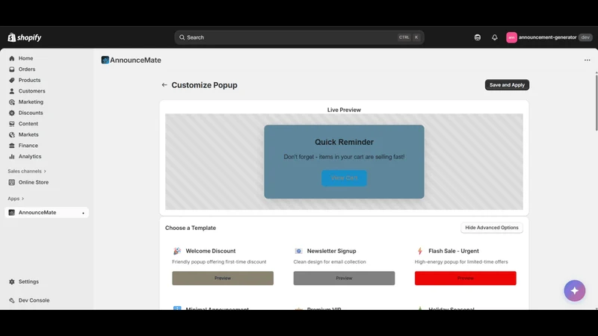Click the Quick Reminder popup preview
The width and height of the screenshot is (598, 336).
pos(344,161)
